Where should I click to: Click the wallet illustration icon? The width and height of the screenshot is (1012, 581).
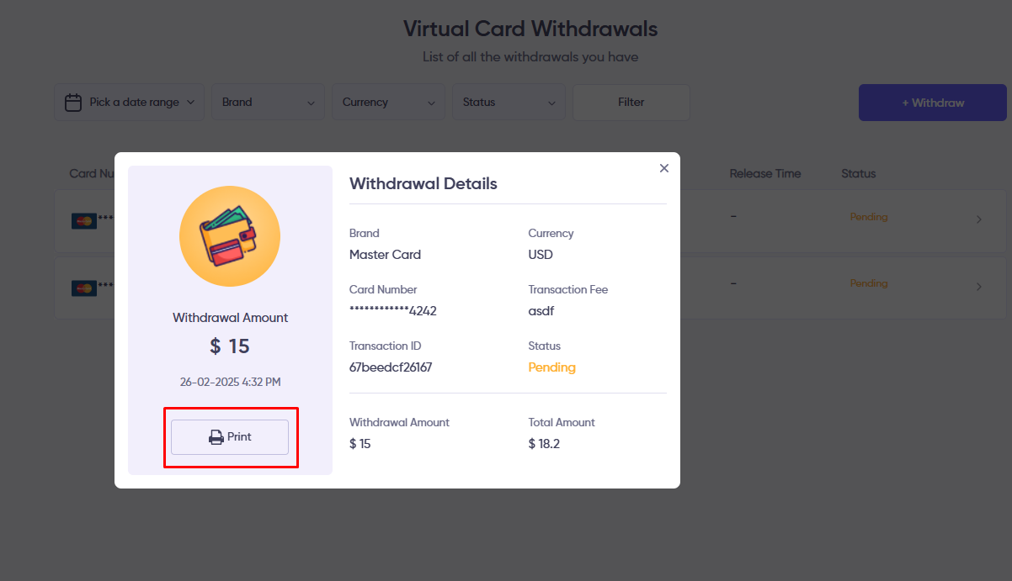click(230, 236)
